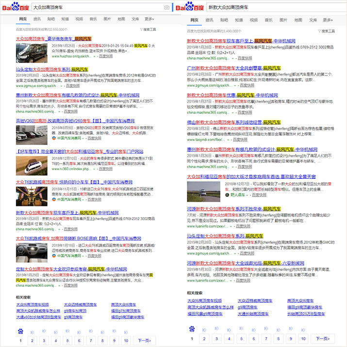This screenshot has height=347, width=347.
Task: Expand dropdown arrow beside www.rv360.cn URL
Action: 95,169
